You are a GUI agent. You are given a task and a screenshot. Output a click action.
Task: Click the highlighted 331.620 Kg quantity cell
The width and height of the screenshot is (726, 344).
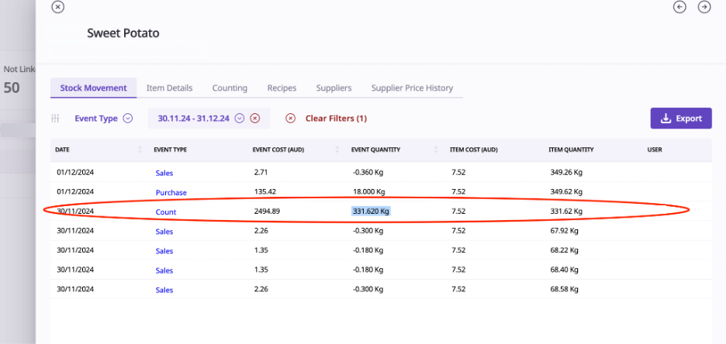[x=371, y=211]
